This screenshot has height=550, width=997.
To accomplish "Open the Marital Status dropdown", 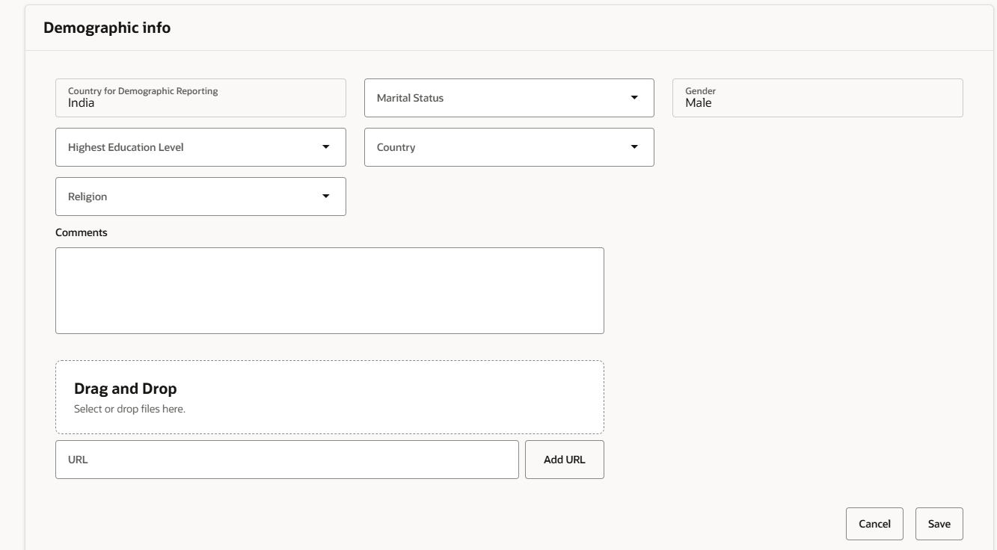I will [x=509, y=97].
